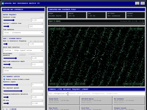Open the AM envelope dropdown
Viewport: 147px width, 110px height.
pyautogui.click(x=23, y=71)
